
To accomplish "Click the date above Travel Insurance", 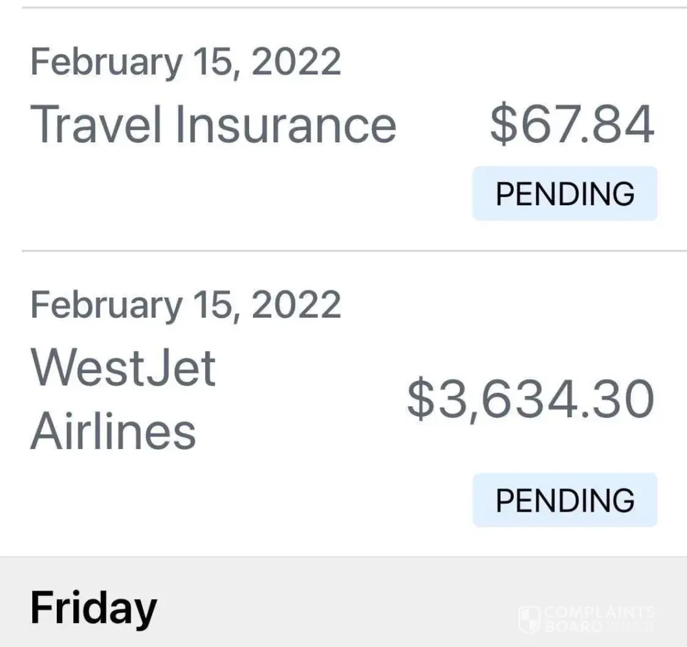I will tap(186, 61).
